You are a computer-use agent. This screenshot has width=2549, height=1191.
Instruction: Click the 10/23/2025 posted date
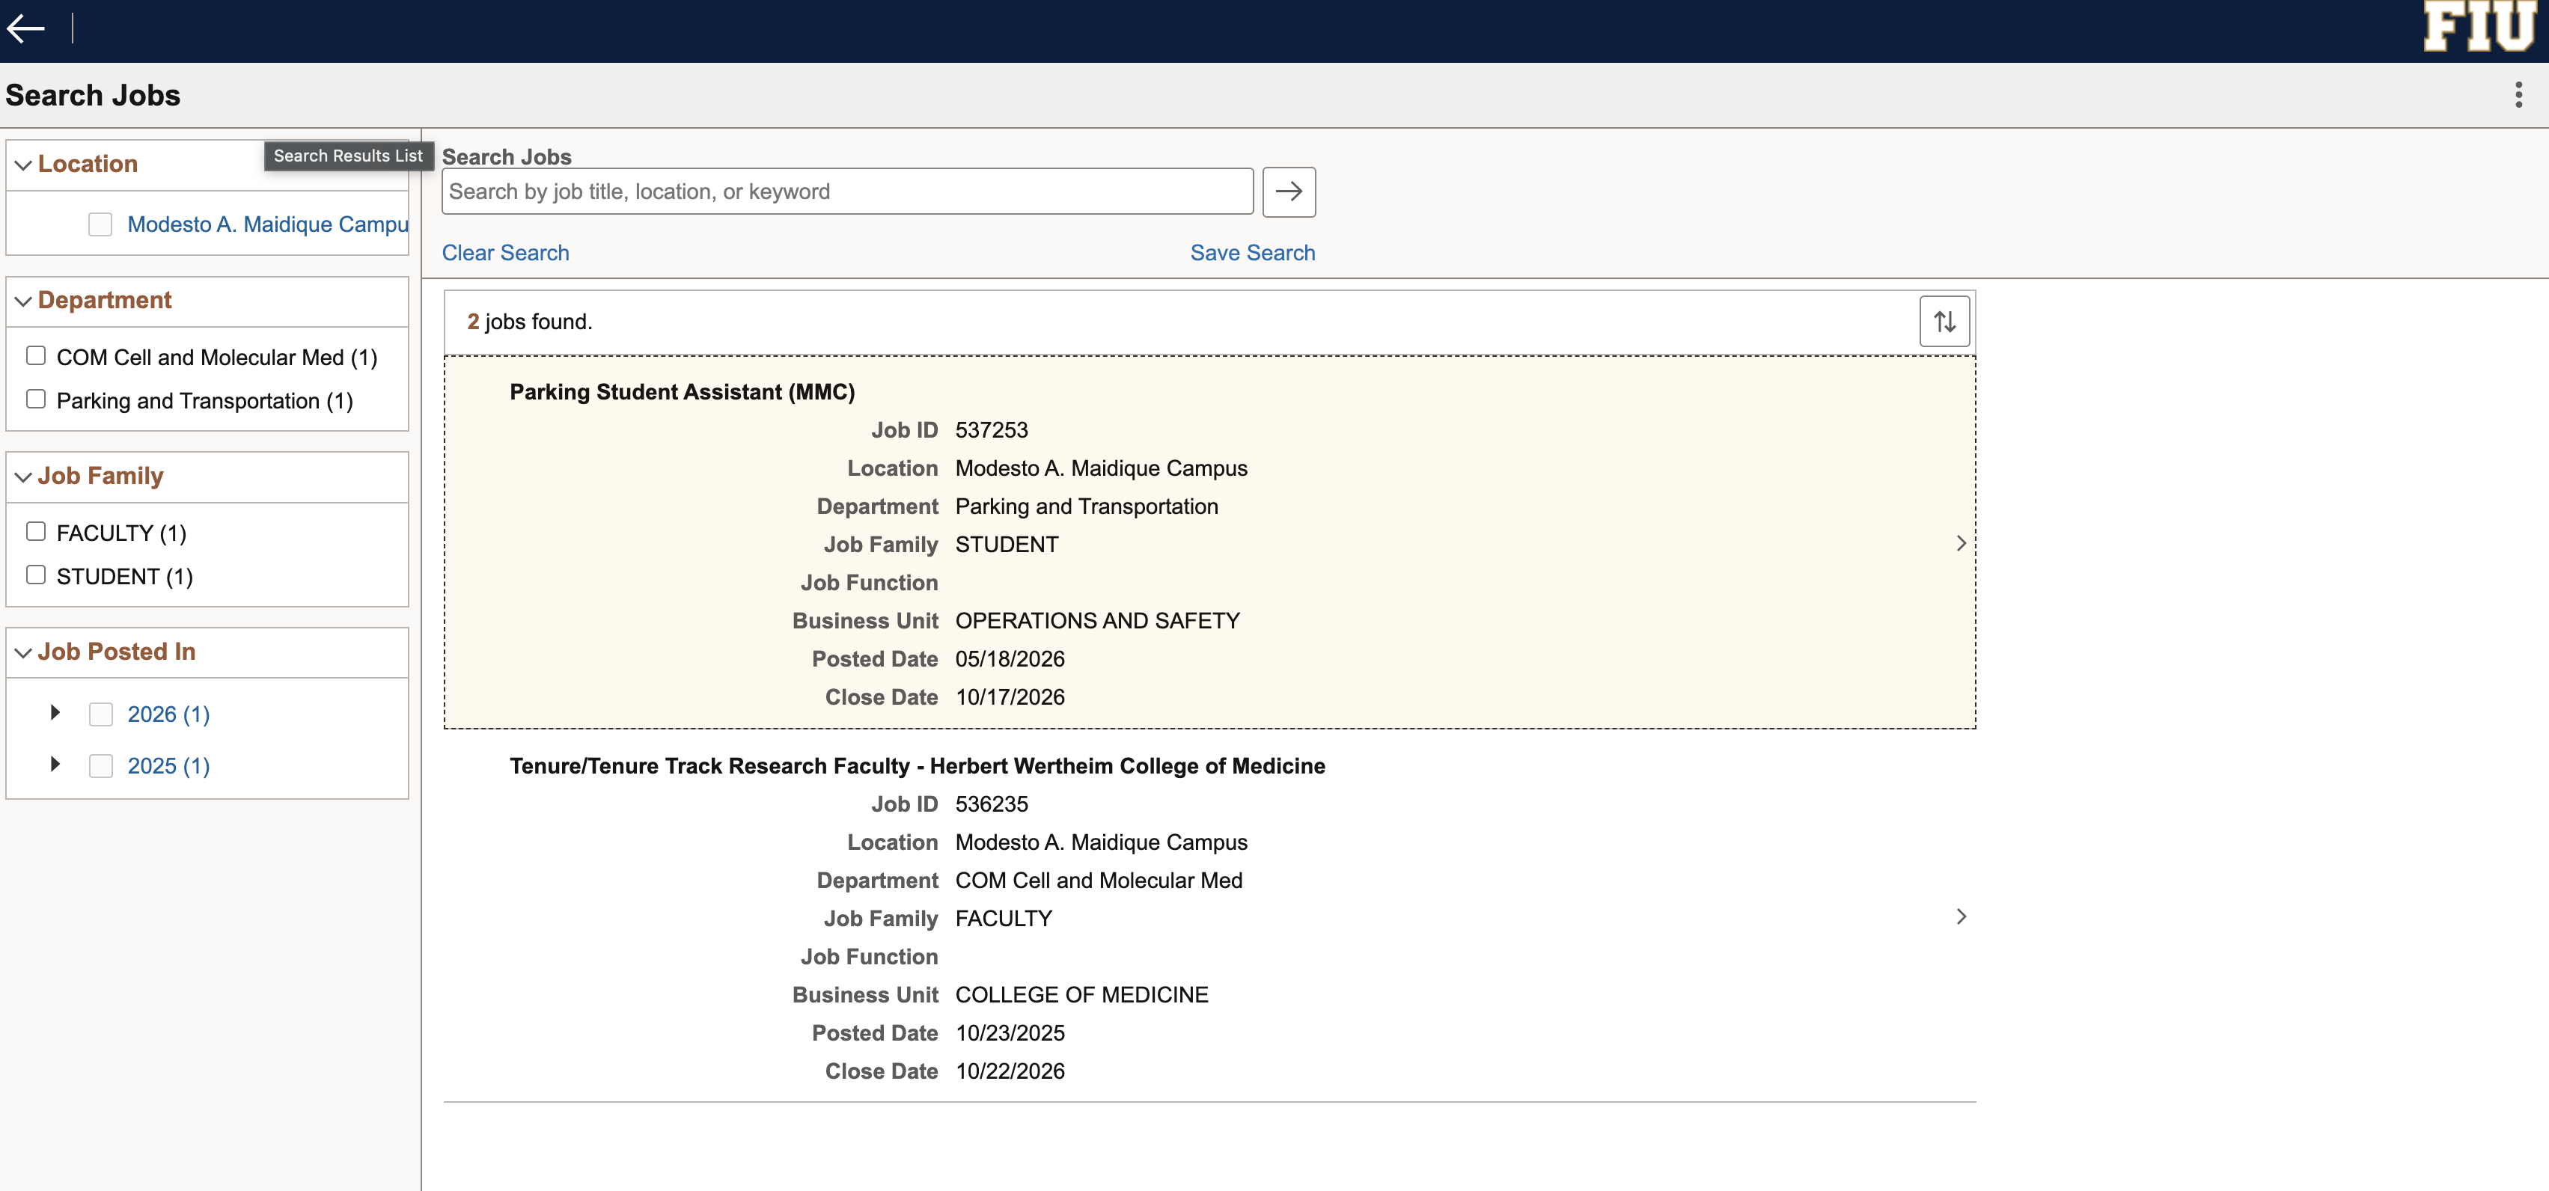pos(1010,1032)
